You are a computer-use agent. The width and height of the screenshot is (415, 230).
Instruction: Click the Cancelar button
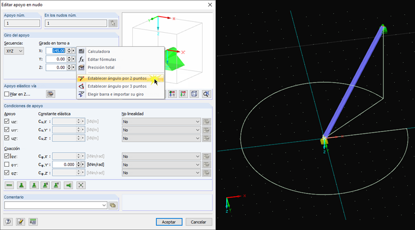tap(199, 222)
